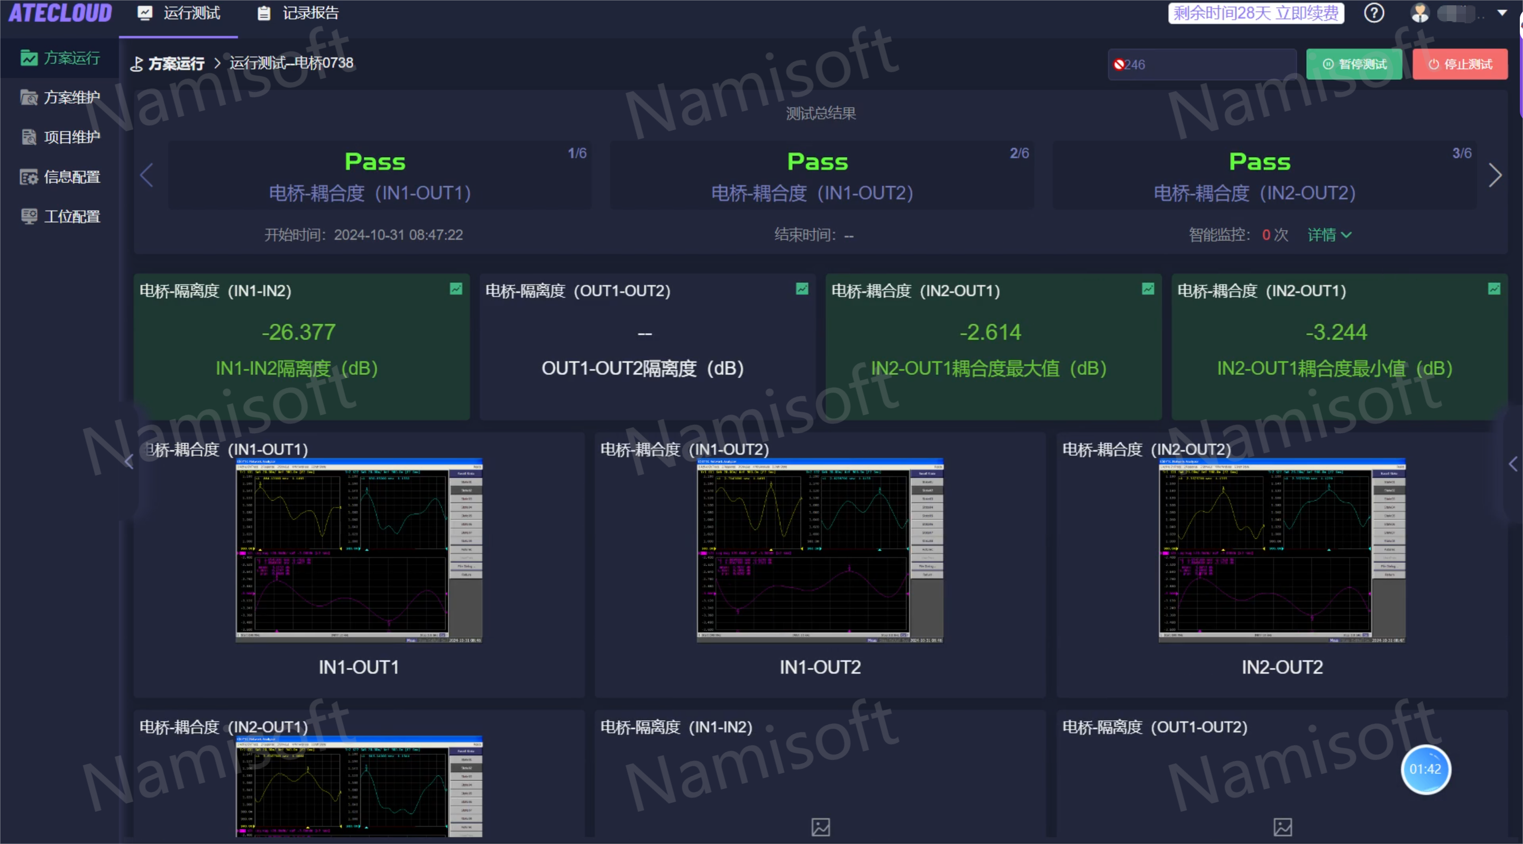Open 工位配置 sidebar item

tap(60, 216)
